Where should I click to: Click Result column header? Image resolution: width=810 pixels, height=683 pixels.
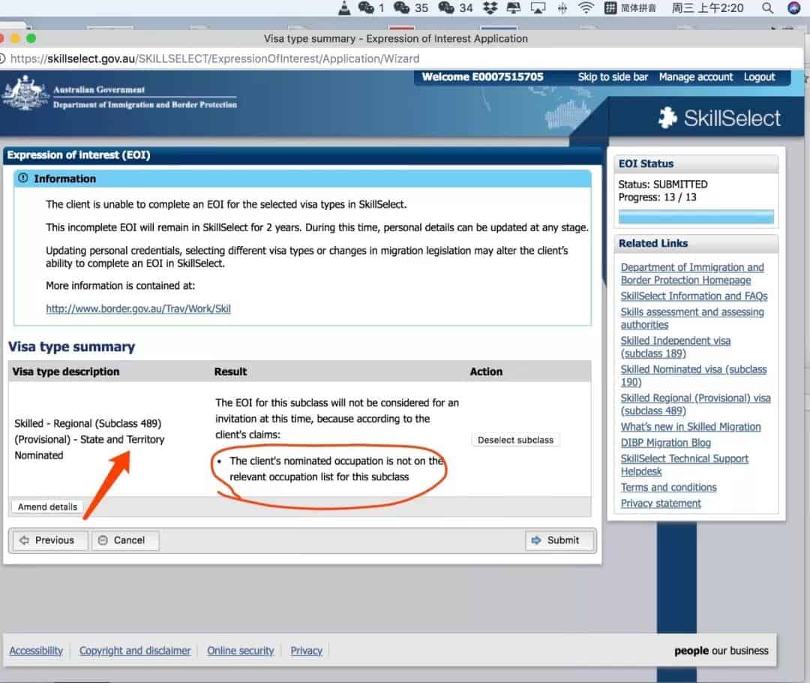pos(230,372)
